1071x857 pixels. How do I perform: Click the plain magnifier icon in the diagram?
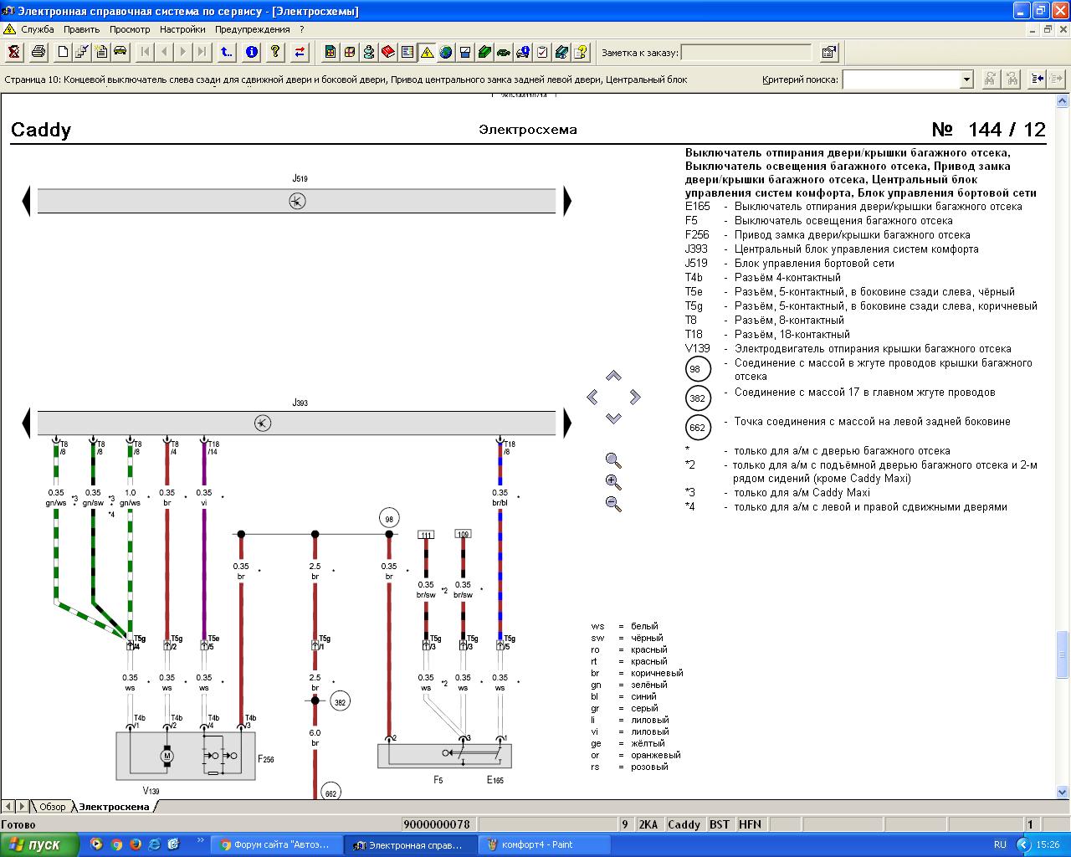[x=613, y=460]
